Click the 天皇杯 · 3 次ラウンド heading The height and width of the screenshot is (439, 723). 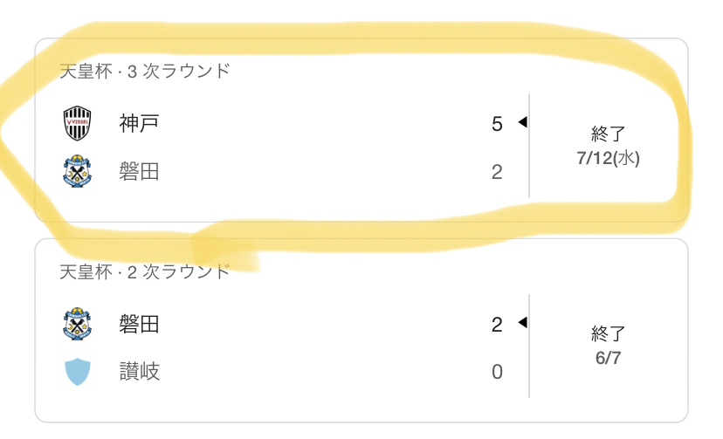point(145,72)
